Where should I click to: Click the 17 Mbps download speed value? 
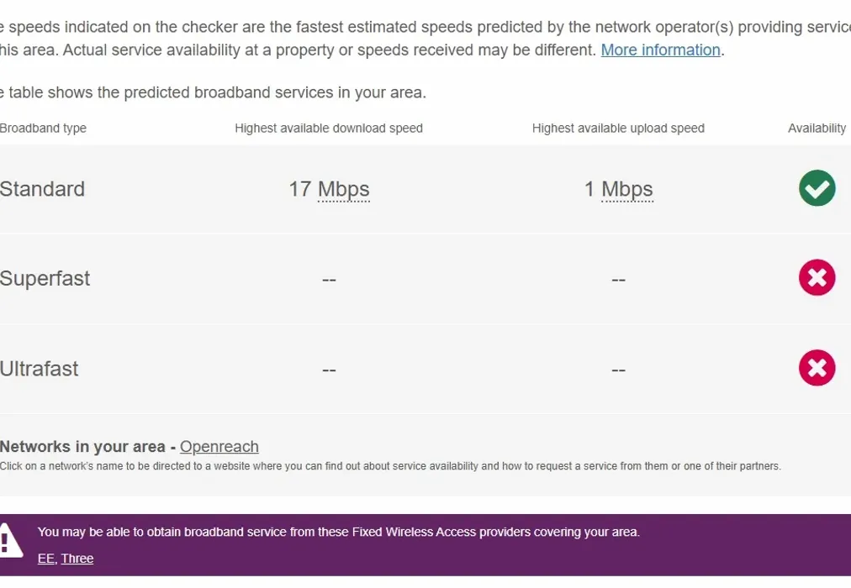click(x=329, y=189)
